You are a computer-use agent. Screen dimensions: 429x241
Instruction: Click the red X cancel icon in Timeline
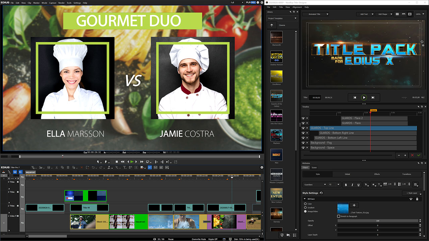(412, 155)
